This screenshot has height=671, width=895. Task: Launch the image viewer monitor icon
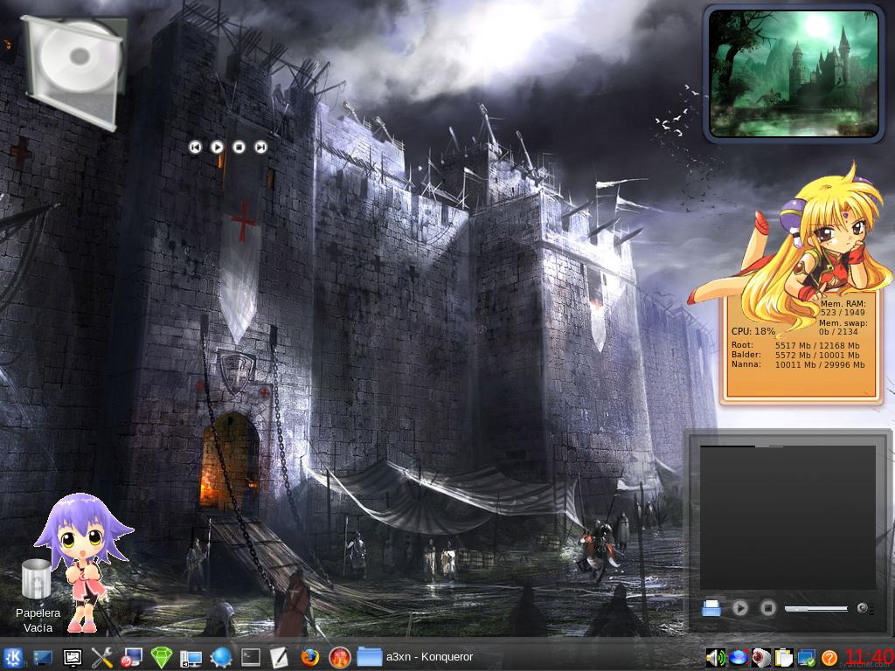coord(73,658)
